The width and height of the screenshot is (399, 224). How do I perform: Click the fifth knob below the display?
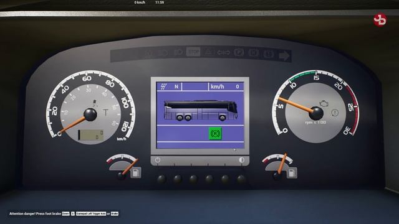pyautogui.click(x=225, y=179)
